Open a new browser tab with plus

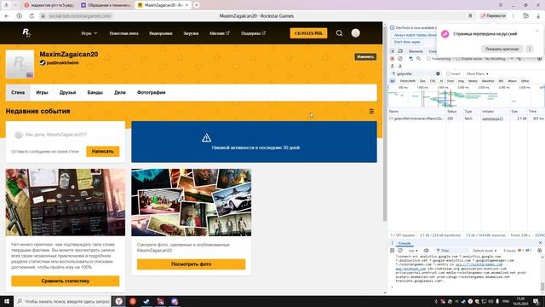point(197,5)
